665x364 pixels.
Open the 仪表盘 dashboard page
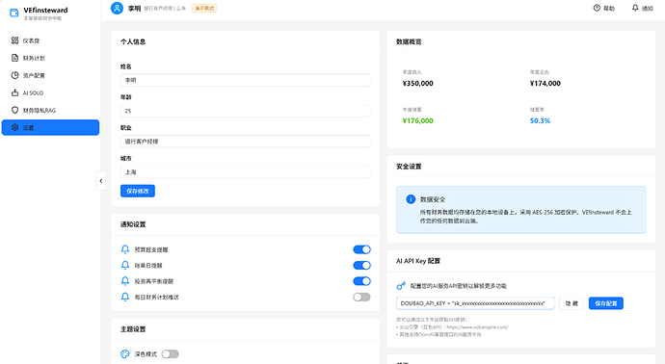[50, 40]
